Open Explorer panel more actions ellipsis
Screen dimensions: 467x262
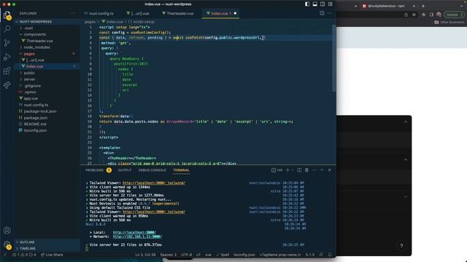tap(73, 13)
